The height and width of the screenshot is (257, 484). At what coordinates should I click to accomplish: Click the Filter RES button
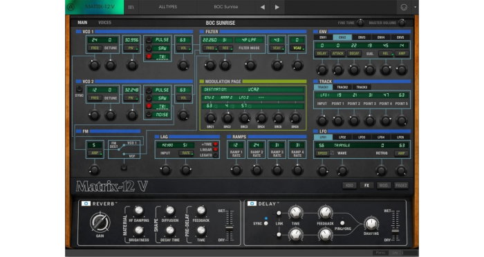(x=225, y=48)
